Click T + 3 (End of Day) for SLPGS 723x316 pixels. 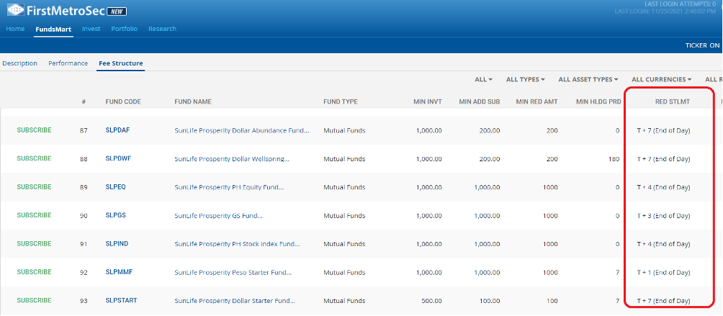pos(663,215)
